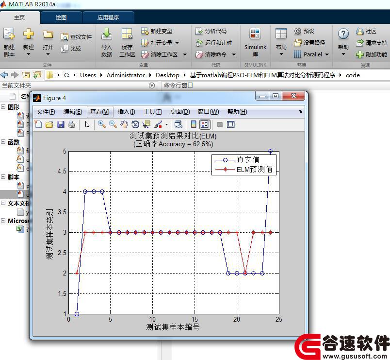Image resolution: width=390 pixels, height=360 pixels.
Task: Open 编辑(E) menu in Figure 4
Action: (73, 112)
